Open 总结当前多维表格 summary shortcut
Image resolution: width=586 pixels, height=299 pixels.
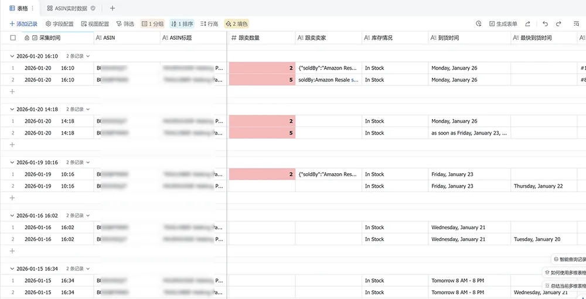coord(564,286)
